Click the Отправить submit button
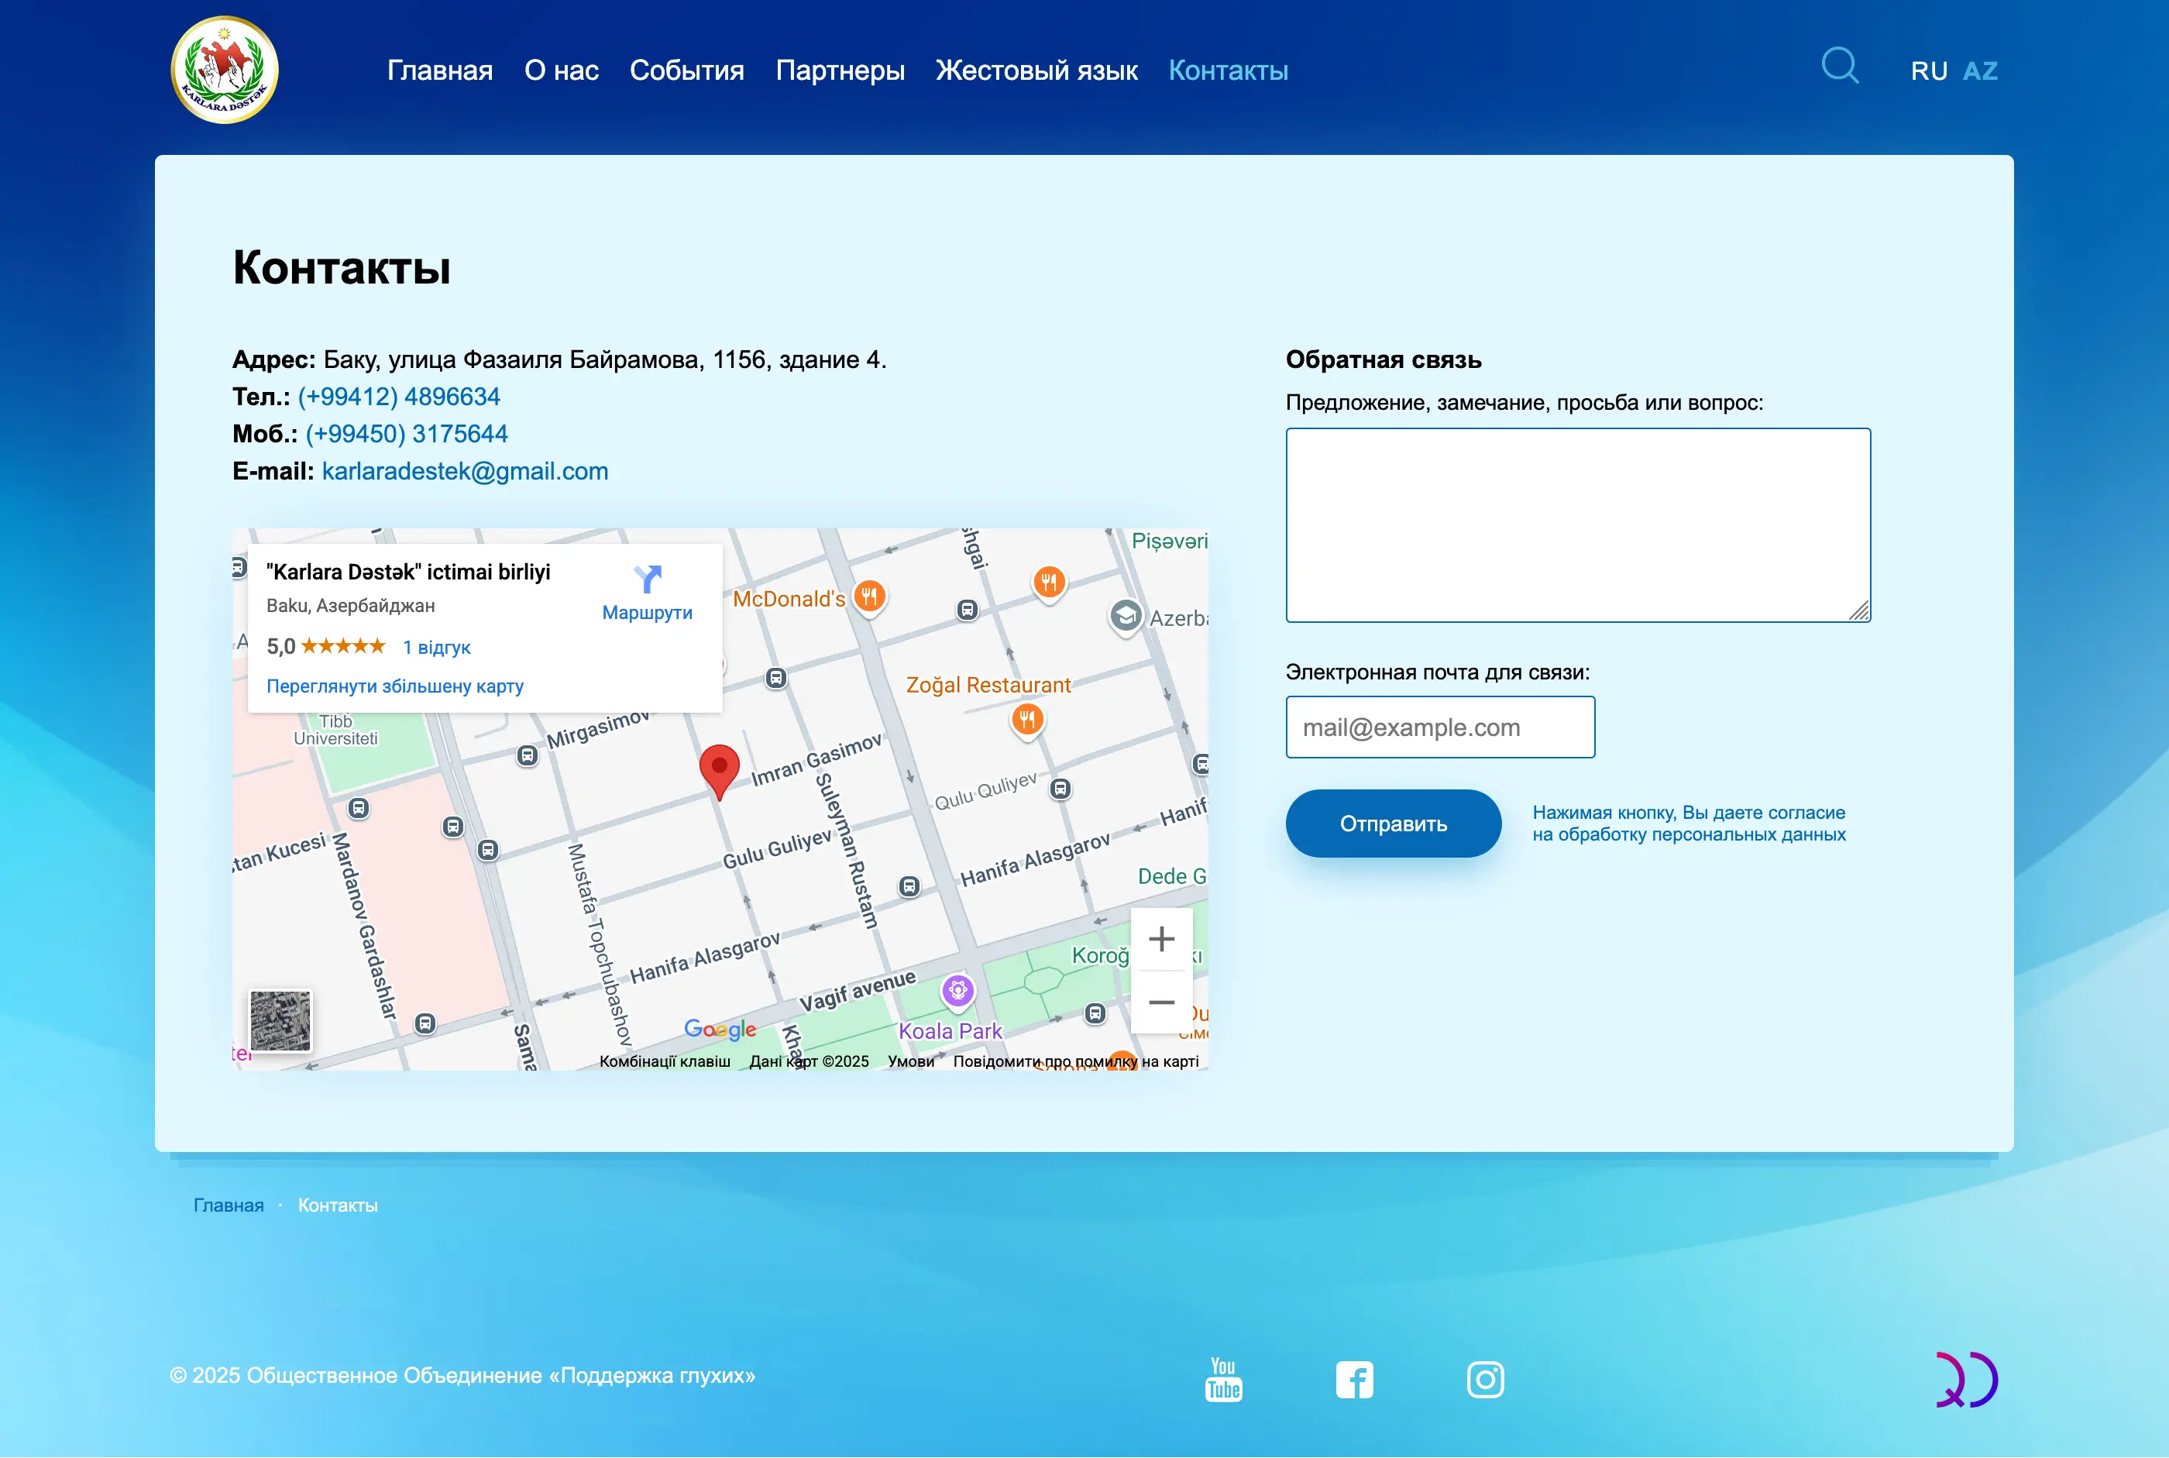 (1393, 824)
